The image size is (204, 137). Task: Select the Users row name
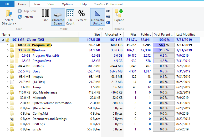coord(36,71)
